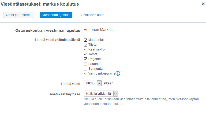Image resolution: width=206 pixels, height=117 pixels.
Task: Select the Viestinnän ajastus tab
Action: tap(56, 15)
